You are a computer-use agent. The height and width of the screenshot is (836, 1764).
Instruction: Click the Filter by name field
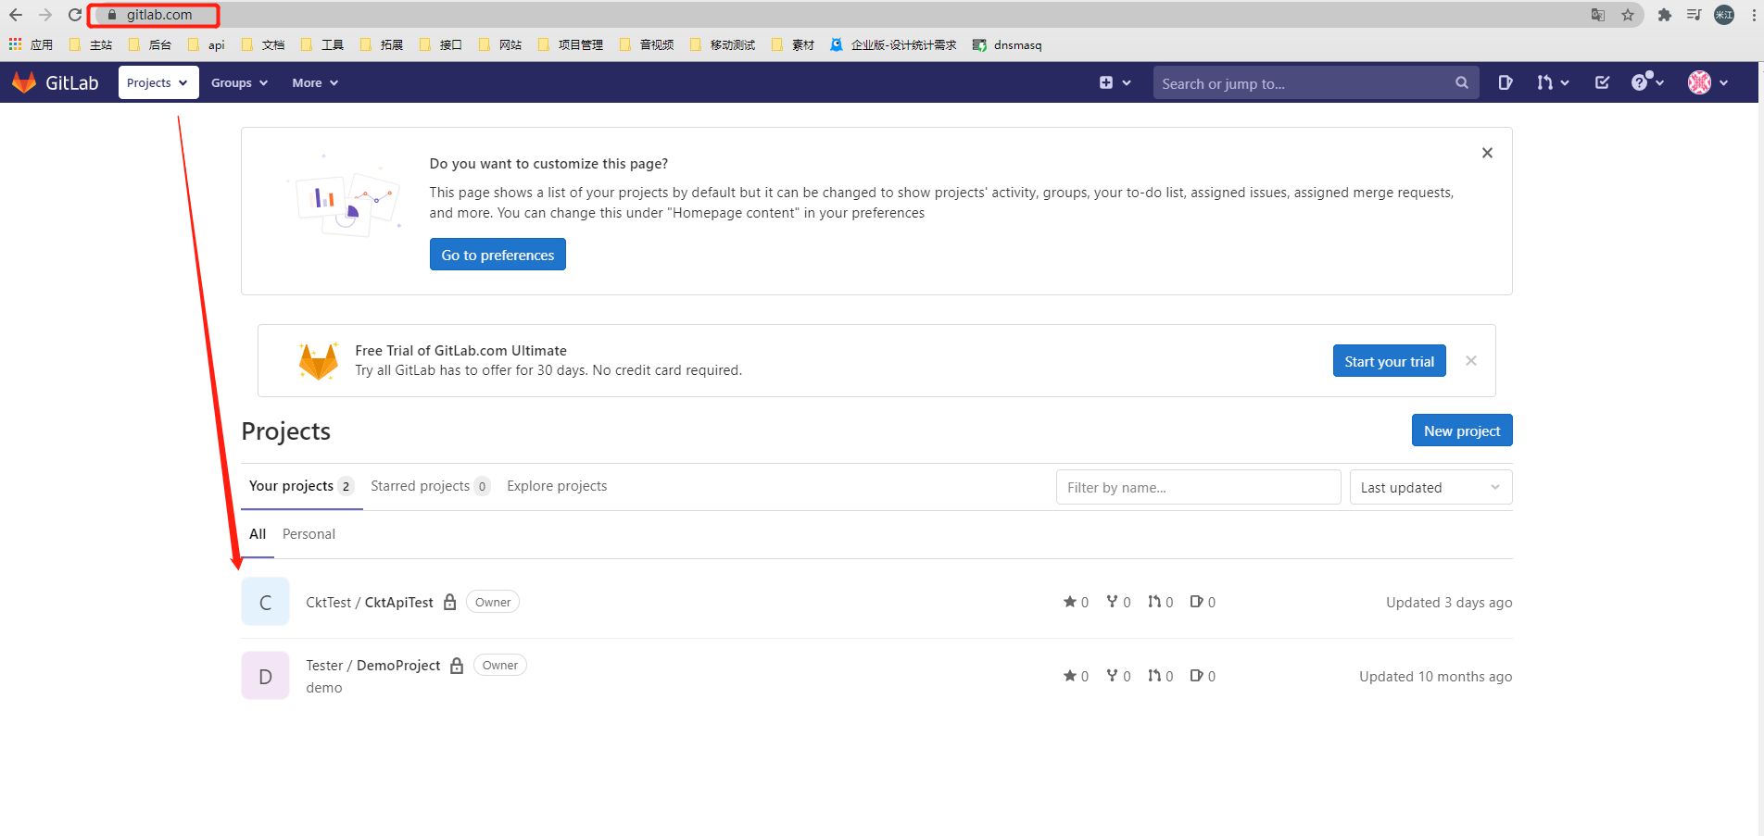(x=1198, y=487)
